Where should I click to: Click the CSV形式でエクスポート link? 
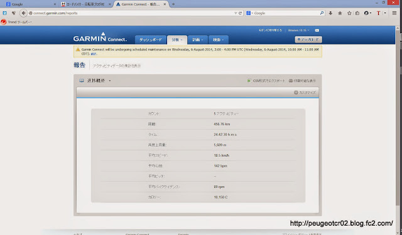pos(269,81)
